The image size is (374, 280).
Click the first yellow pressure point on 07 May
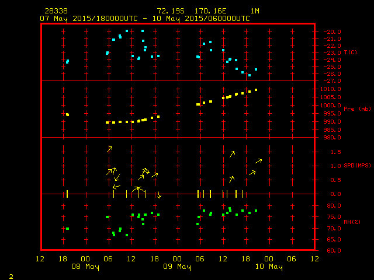(x=68, y=114)
